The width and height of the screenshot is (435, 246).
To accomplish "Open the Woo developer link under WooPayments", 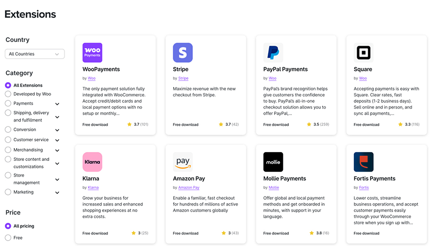I will [92, 78].
